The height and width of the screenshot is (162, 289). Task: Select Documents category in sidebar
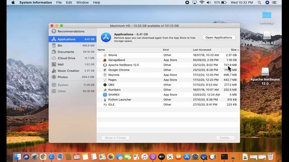(x=72, y=52)
